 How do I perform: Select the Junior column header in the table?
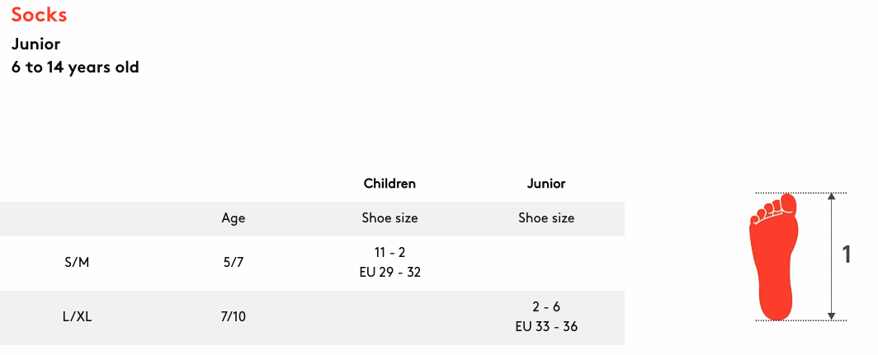(546, 184)
